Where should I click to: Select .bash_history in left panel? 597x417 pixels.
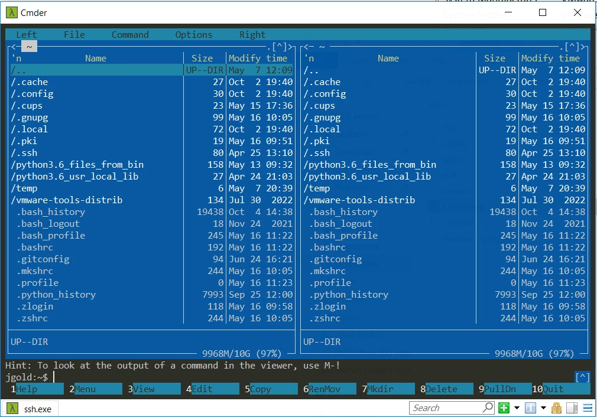151,211
